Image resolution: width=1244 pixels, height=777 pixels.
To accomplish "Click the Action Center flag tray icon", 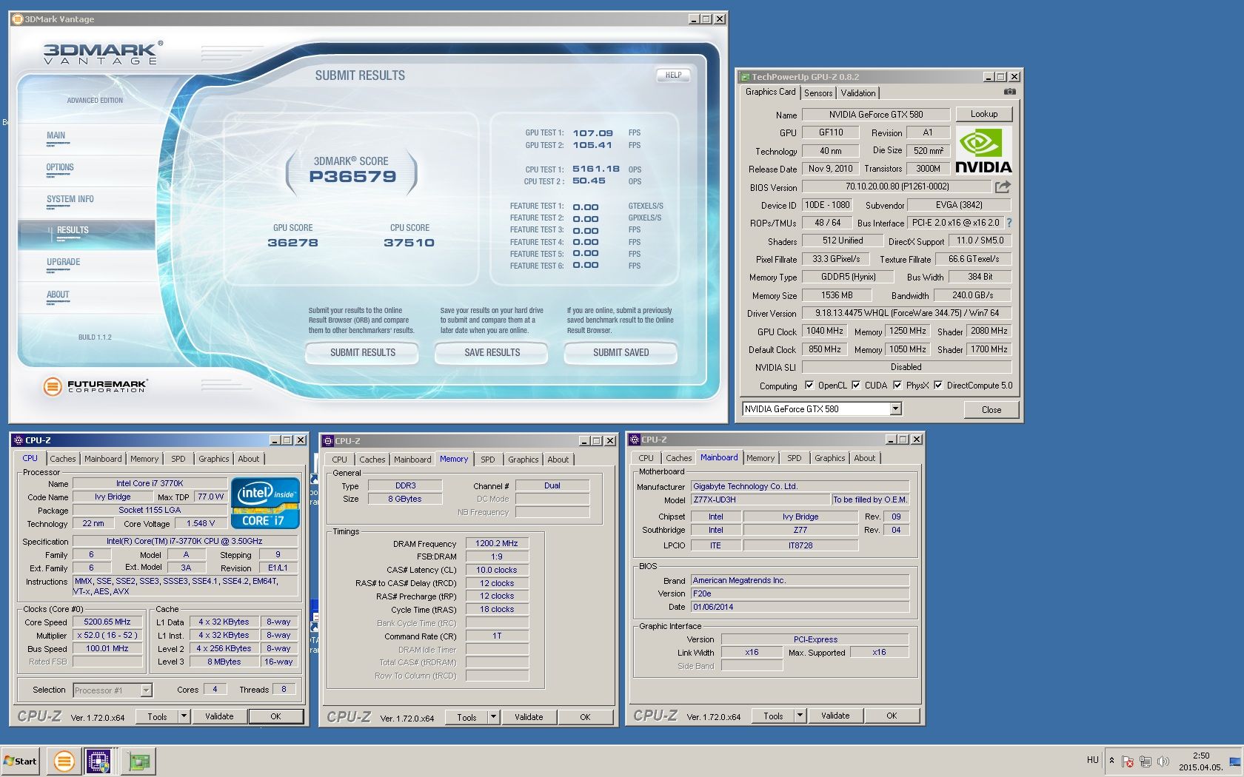I will [x=1128, y=761].
